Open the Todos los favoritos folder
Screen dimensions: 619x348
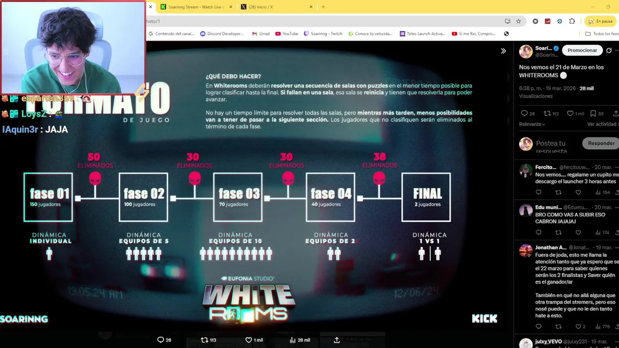(602, 34)
